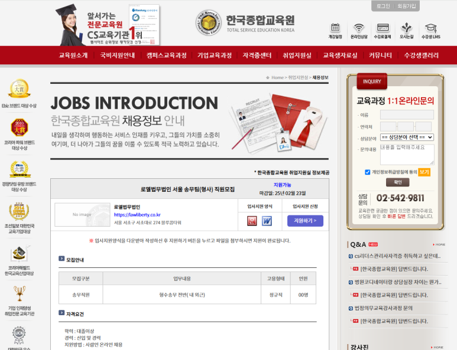Open the 자격증센터 menu

(x=257, y=55)
